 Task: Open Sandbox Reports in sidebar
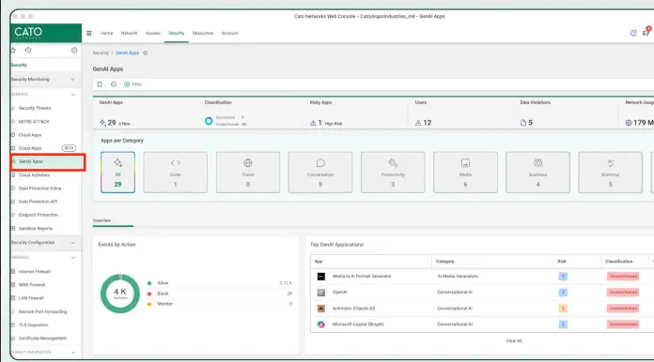36,229
